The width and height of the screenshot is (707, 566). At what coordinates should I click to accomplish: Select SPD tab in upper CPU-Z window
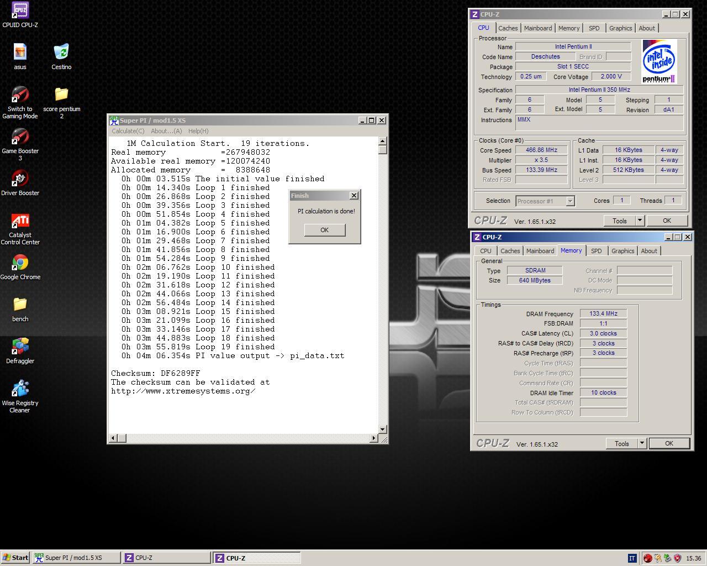594,28
